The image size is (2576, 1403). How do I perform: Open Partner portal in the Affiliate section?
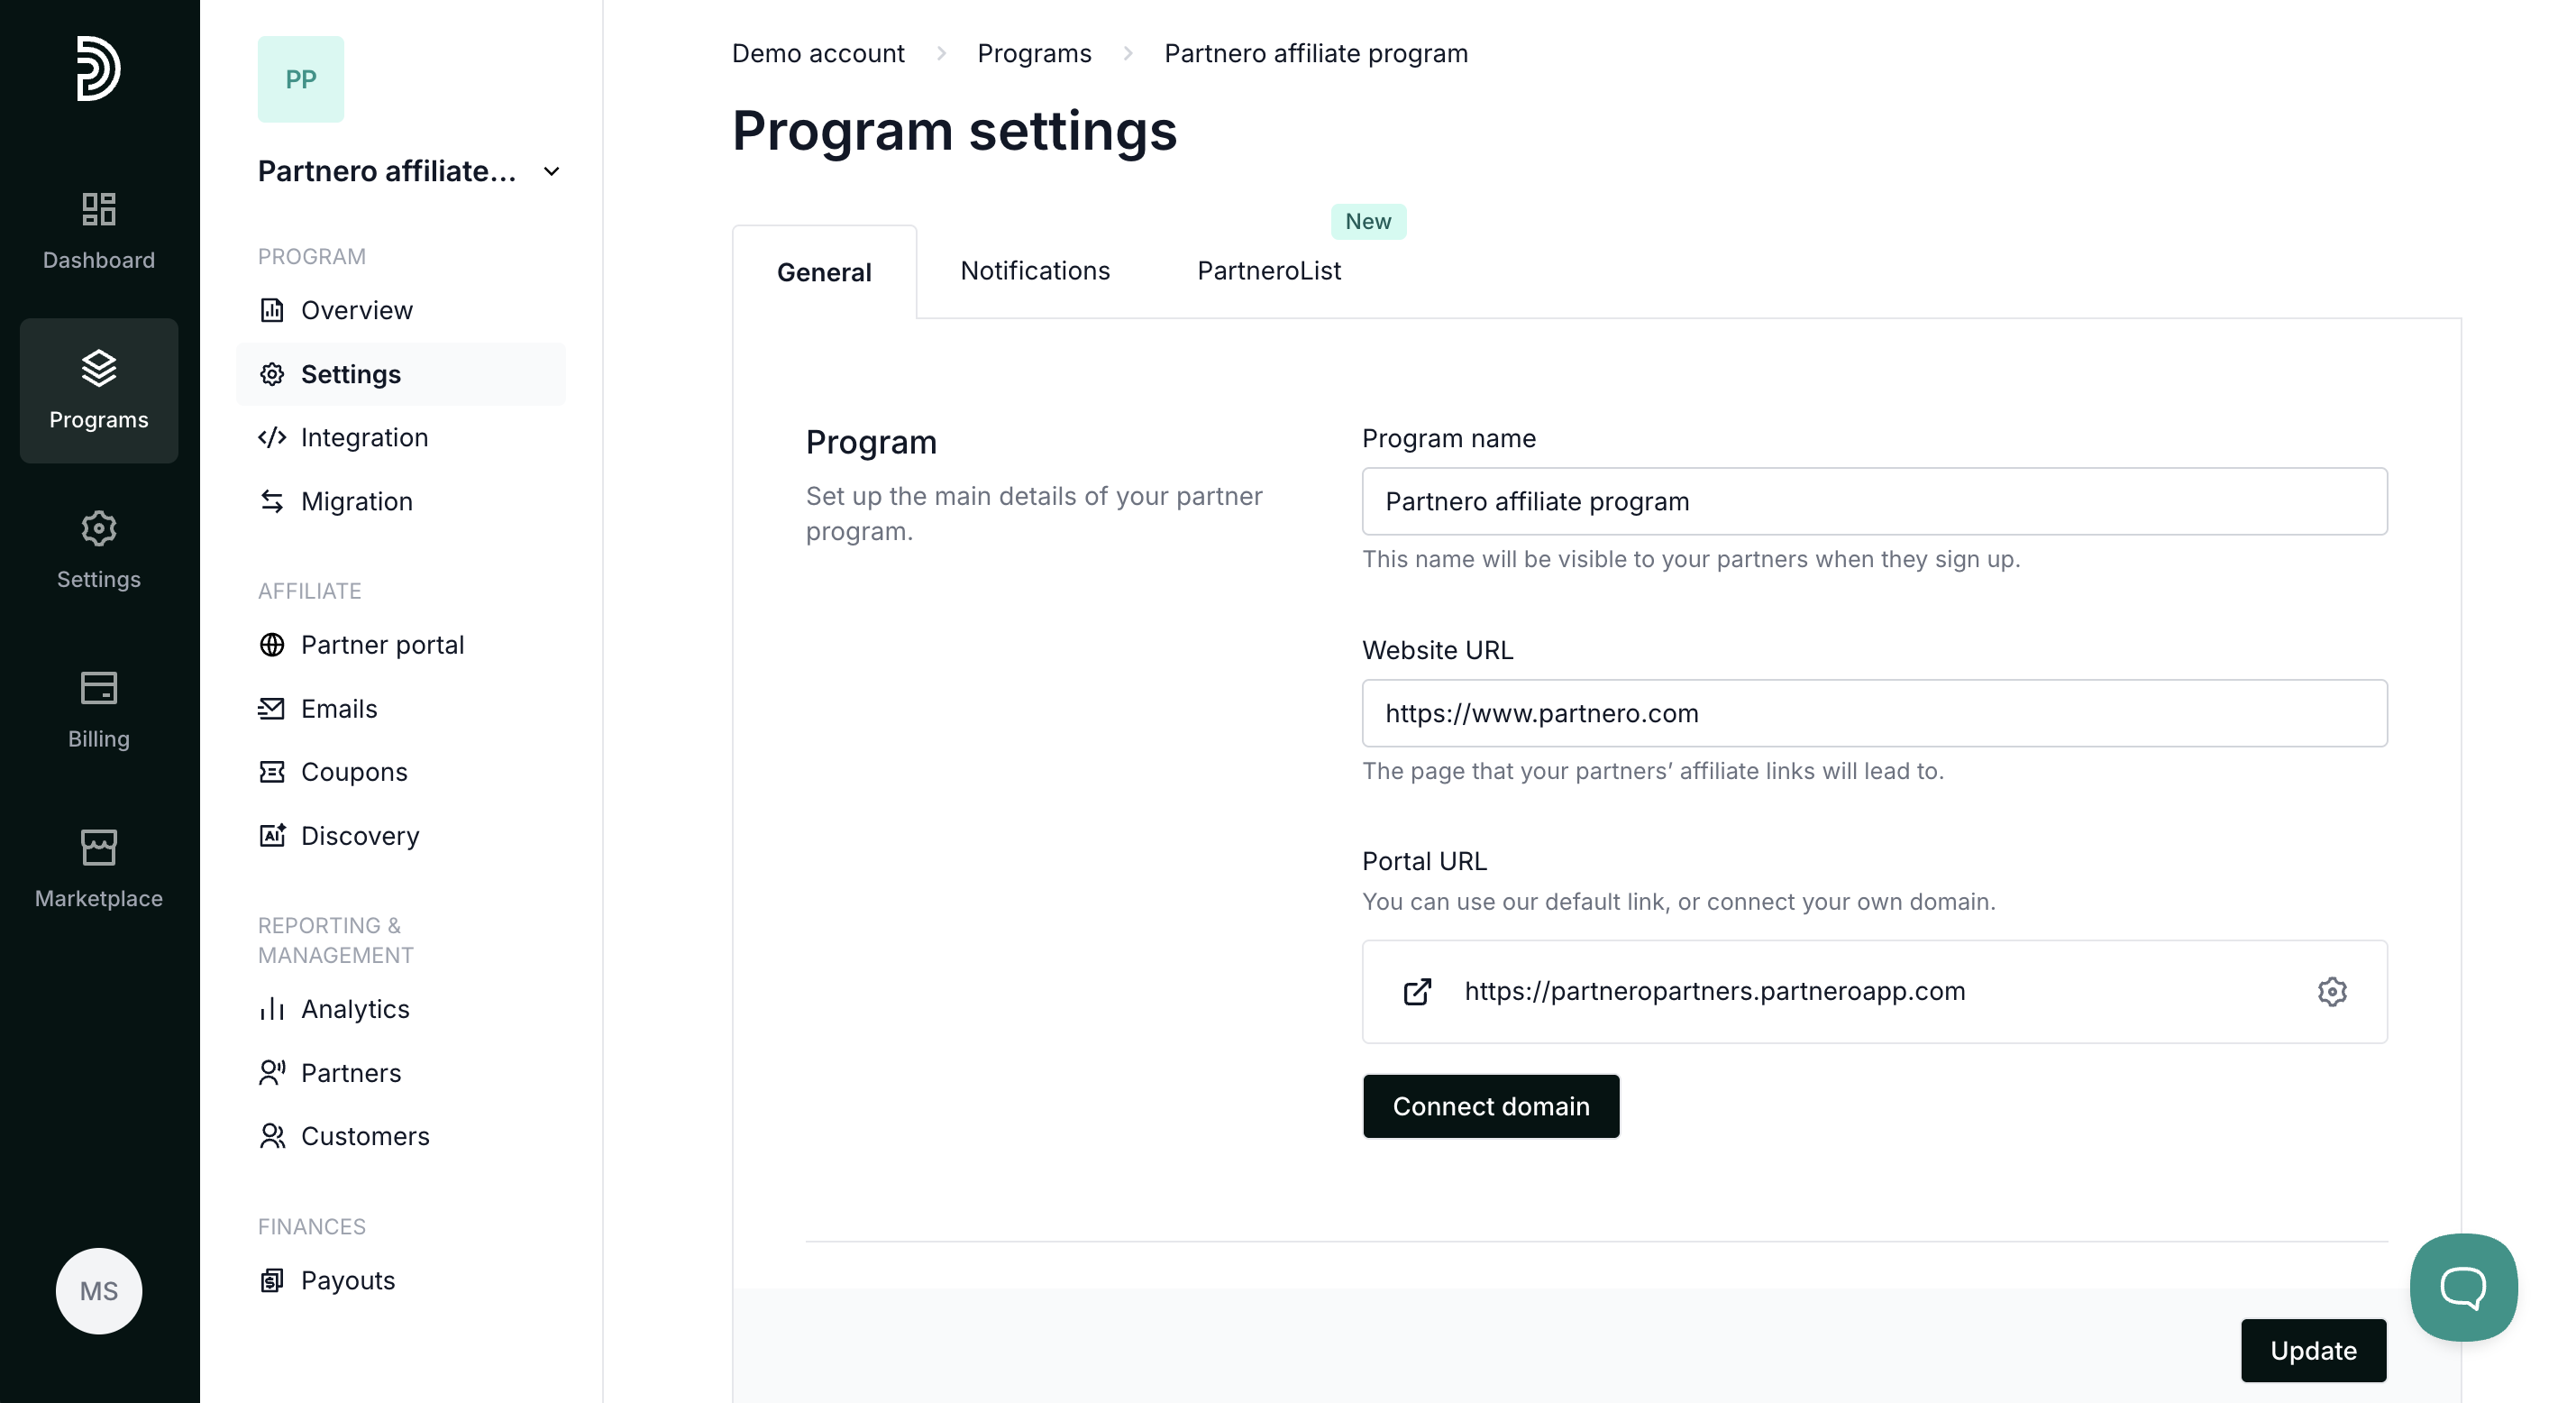click(382, 645)
